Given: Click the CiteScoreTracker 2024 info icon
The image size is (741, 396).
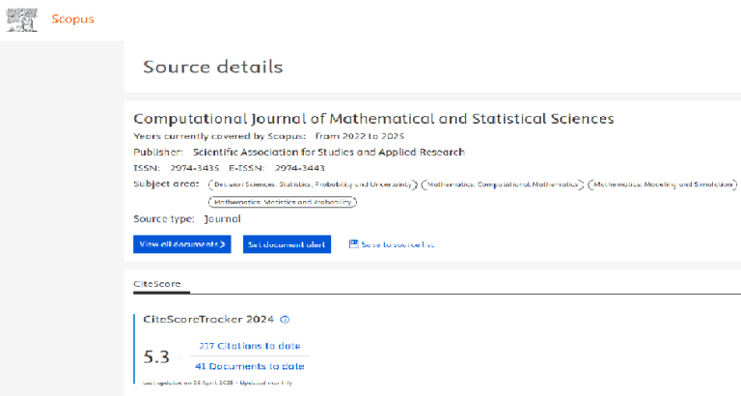Looking at the screenshot, I should (285, 319).
